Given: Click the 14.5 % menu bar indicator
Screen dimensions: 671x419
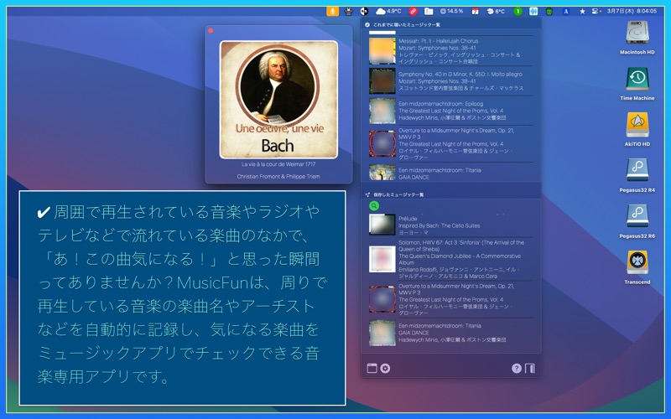Looking at the screenshot, I should (x=451, y=11).
